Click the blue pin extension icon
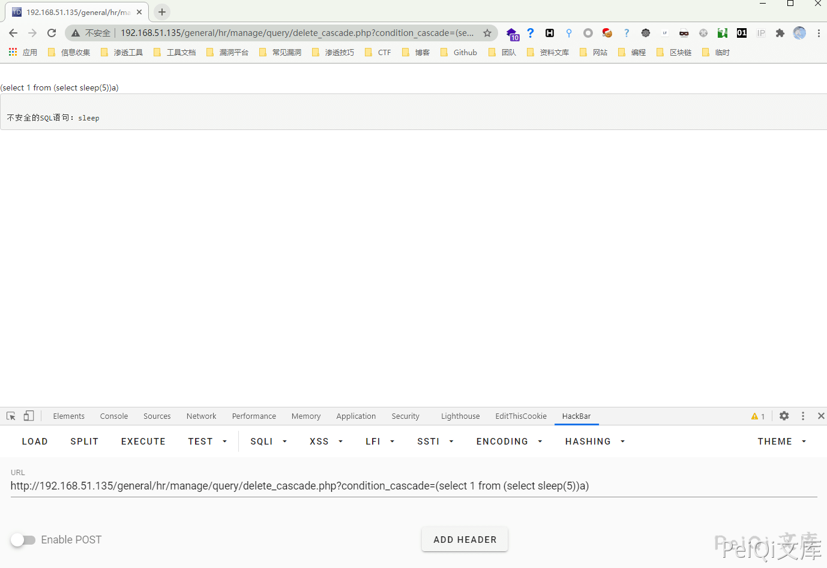 [569, 33]
